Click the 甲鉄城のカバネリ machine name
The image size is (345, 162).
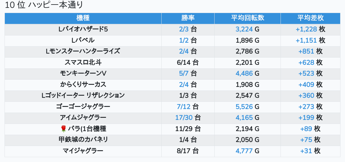(x=83, y=140)
